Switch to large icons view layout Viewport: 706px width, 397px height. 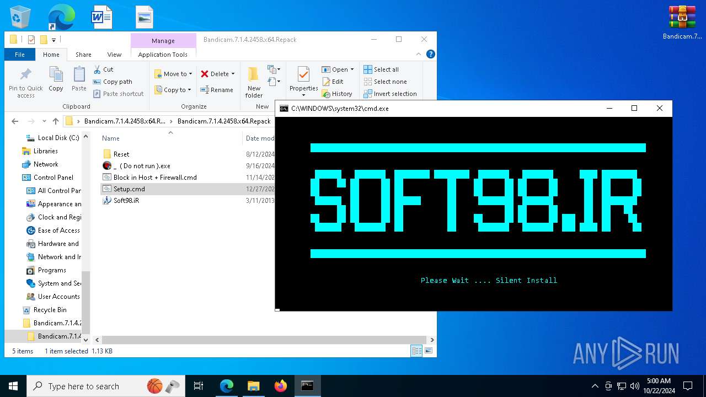pos(428,351)
